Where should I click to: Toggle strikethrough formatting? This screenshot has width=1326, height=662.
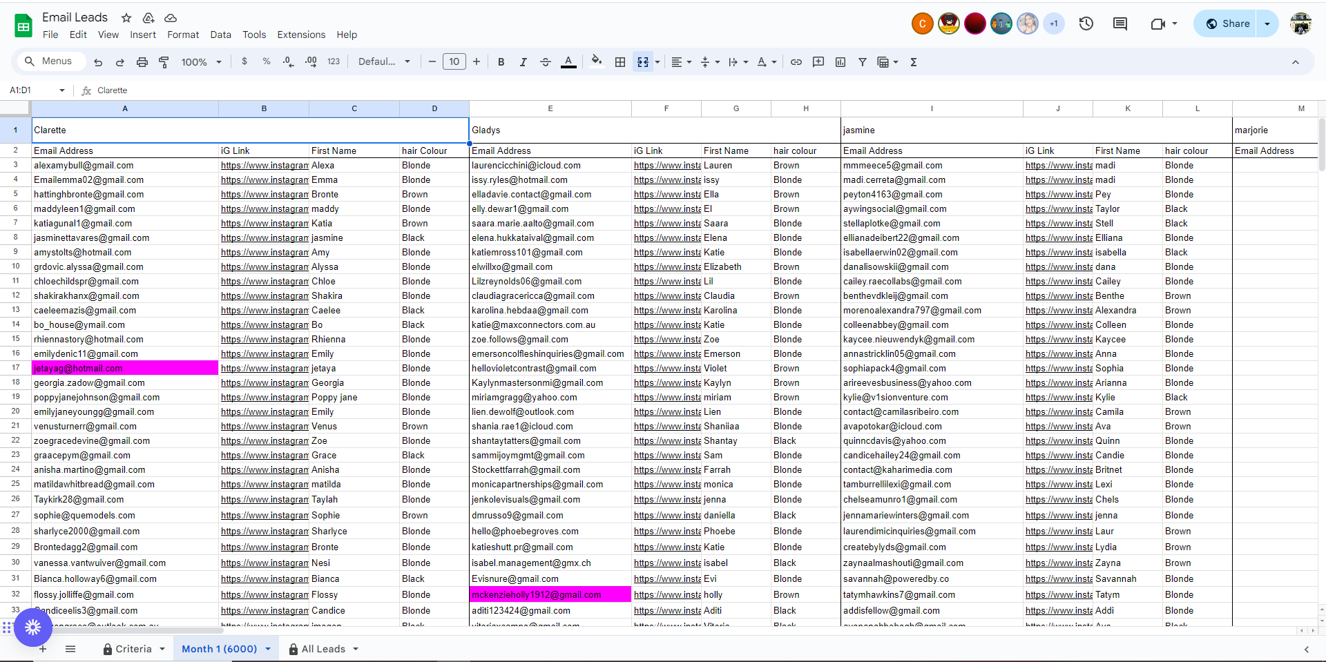[546, 62]
